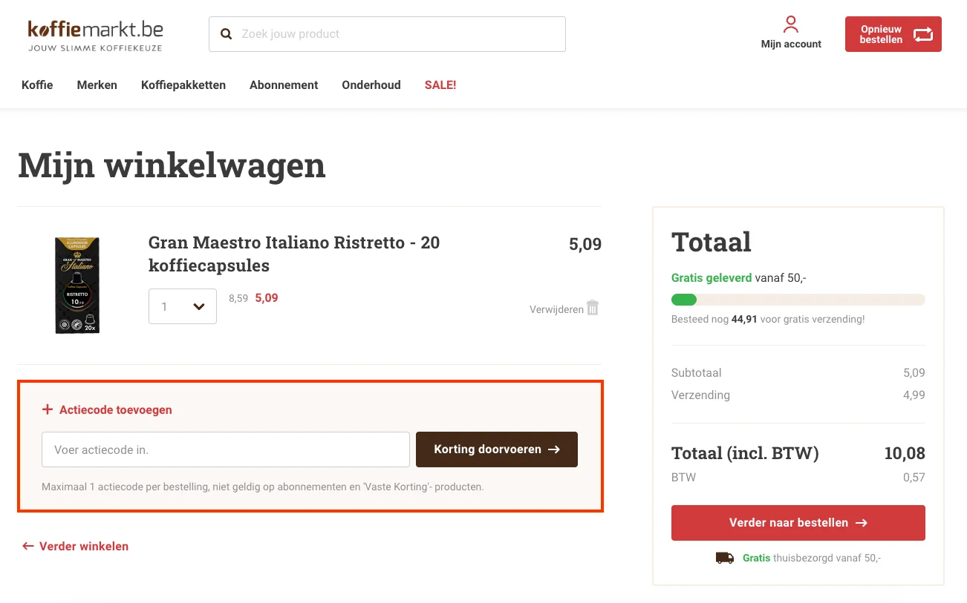Expand the Actiecode toevoegen section

click(x=107, y=409)
